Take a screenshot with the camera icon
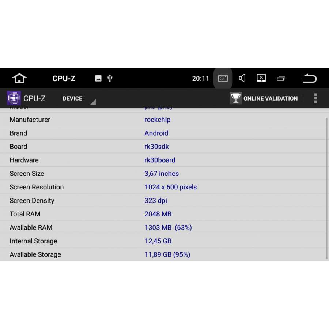329x329 pixels. pyautogui.click(x=223, y=79)
